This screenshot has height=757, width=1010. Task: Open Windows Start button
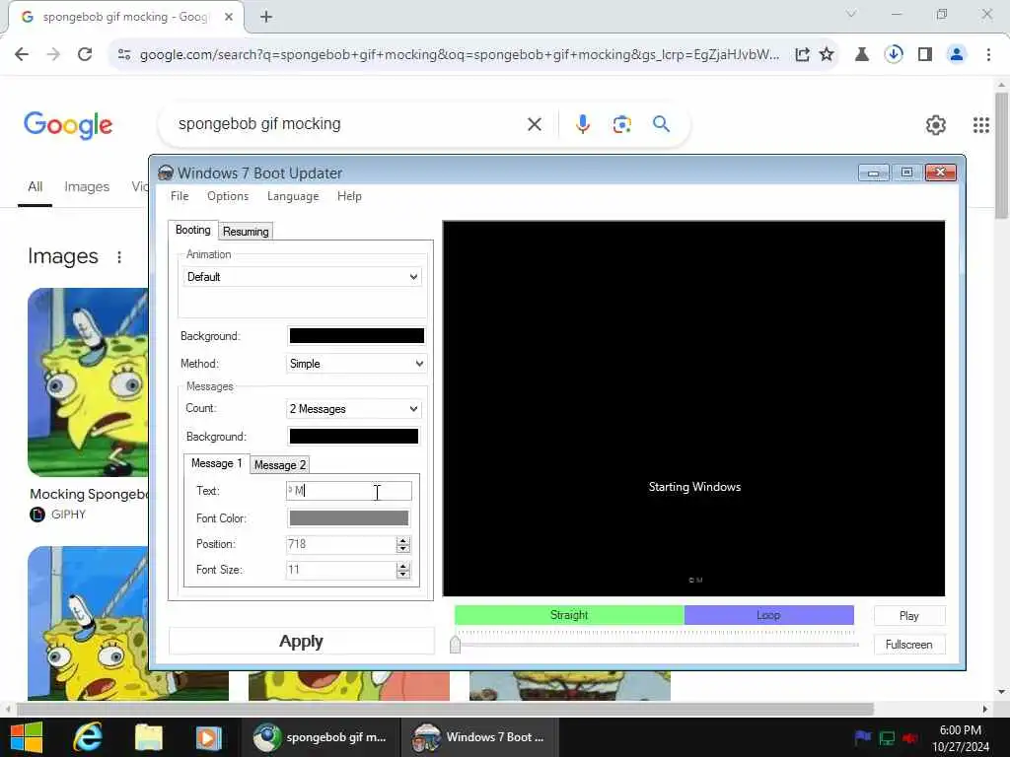27,737
